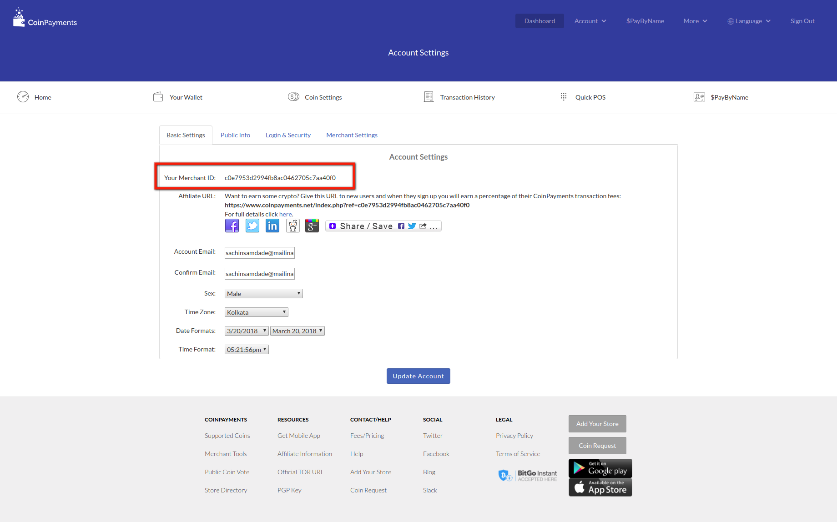This screenshot has height=522, width=837.
Task: Click the Your Wallet icon
Action: click(x=158, y=96)
